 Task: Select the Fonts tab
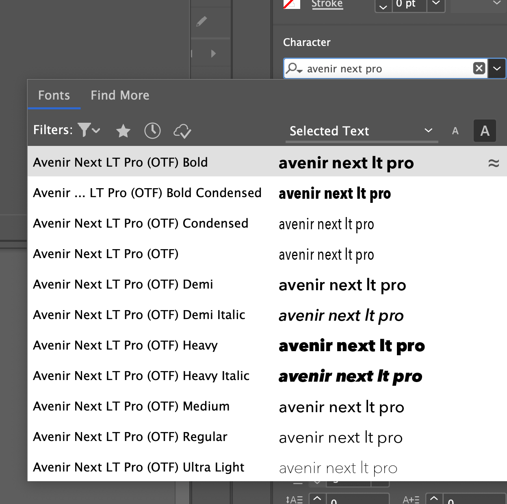point(54,95)
